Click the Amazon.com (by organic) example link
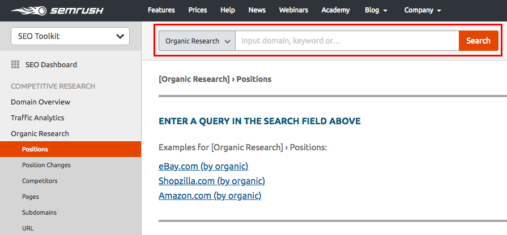Screen dimensions: 507x235 click(210, 195)
